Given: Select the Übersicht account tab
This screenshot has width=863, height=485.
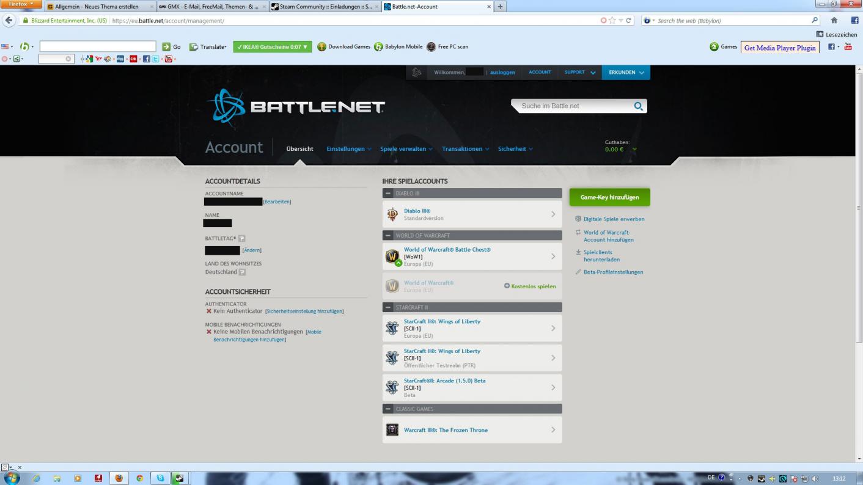Looking at the screenshot, I should (x=299, y=149).
